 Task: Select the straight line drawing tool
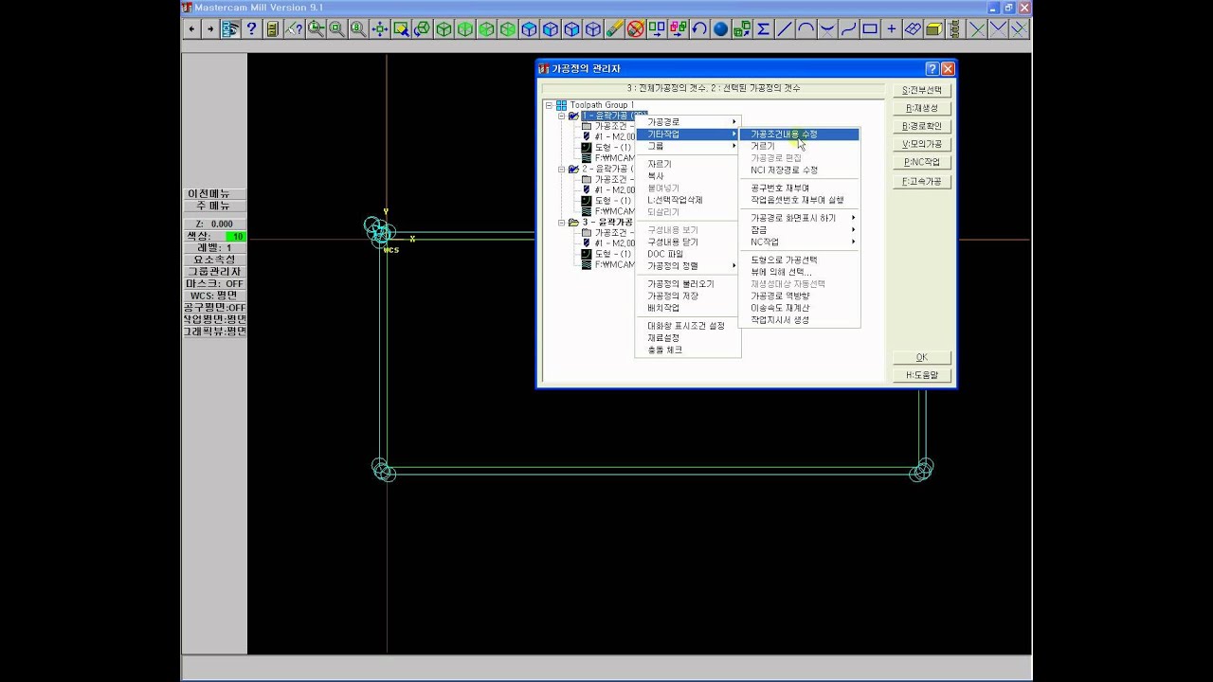785,29
